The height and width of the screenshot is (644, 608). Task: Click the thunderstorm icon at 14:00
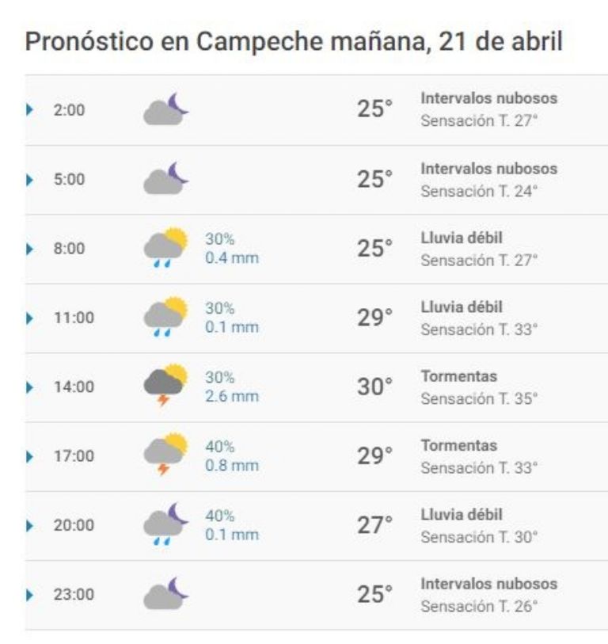click(x=165, y=387)
